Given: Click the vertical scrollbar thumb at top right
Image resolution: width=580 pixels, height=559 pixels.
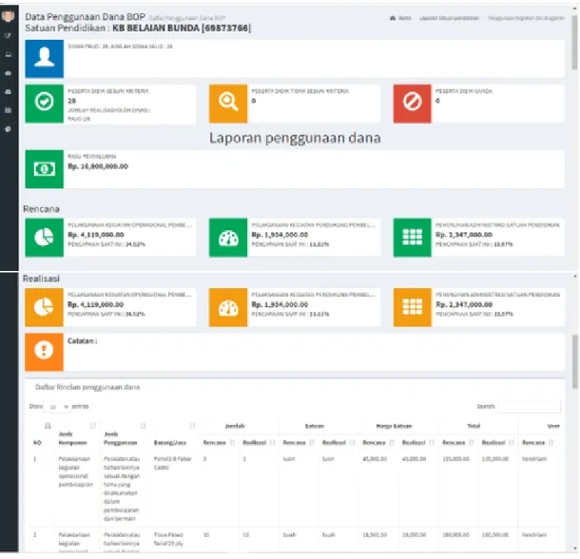Looking at the screenshot, I should (x=574, y=41).
